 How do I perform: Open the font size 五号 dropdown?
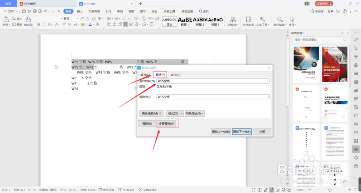tap(77, 19)
